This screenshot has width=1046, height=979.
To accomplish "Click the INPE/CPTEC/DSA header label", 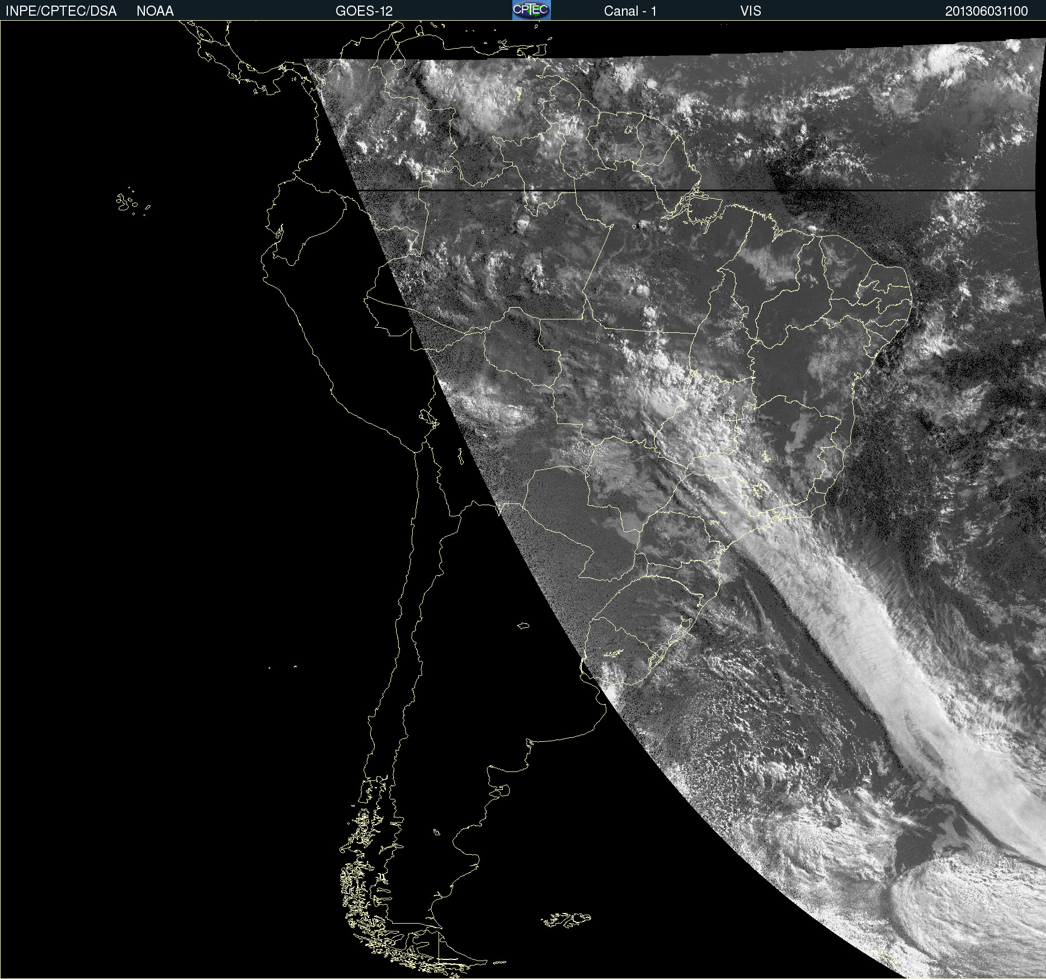I will point(61,11).
